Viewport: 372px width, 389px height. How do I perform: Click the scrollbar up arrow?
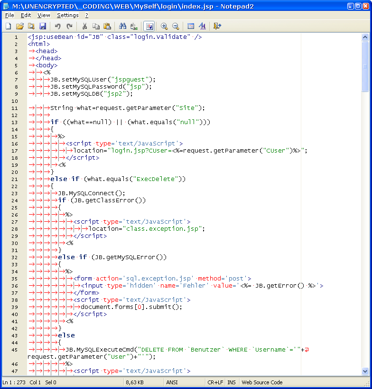click(365, 37)
